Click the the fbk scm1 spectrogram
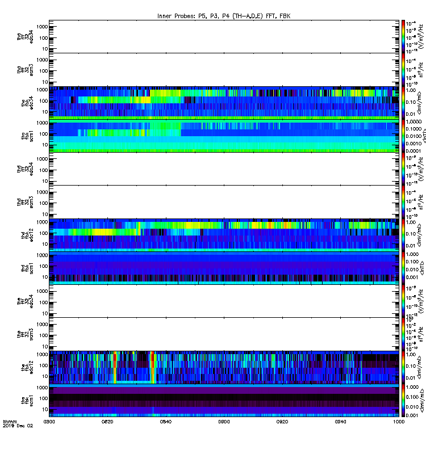The width and height of the screenshot is (426, 454). (224, 401)
